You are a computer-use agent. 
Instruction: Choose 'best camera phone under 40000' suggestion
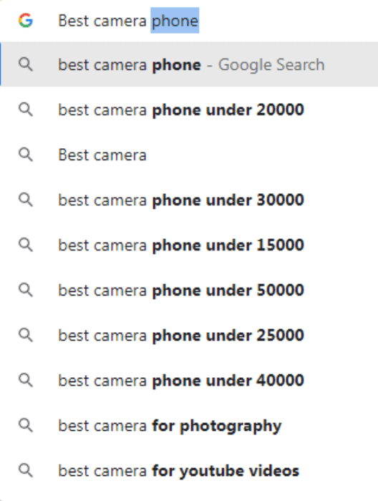pyautogui.click(x=189, y=380)
